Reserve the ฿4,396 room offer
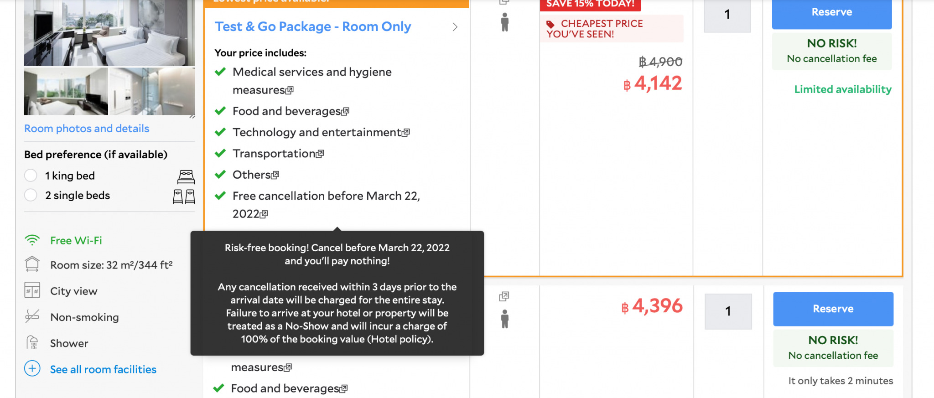Image resolution: width=934 pixels, height=398 pixels. coord(833,309)
